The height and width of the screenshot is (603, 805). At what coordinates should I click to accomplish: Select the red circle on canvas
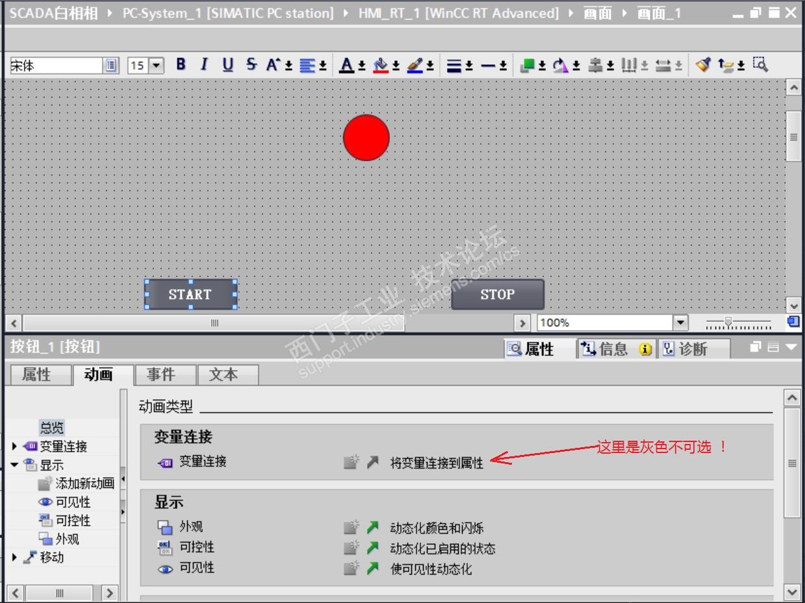[366, 138]
